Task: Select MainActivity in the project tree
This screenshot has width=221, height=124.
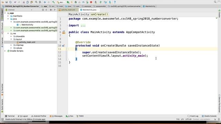Action: (27, 25)
